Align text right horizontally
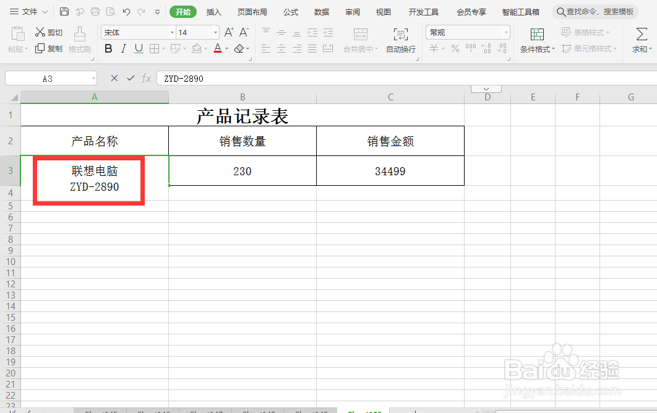The height and width of the screenshot is (413, 657). [297, 49]
